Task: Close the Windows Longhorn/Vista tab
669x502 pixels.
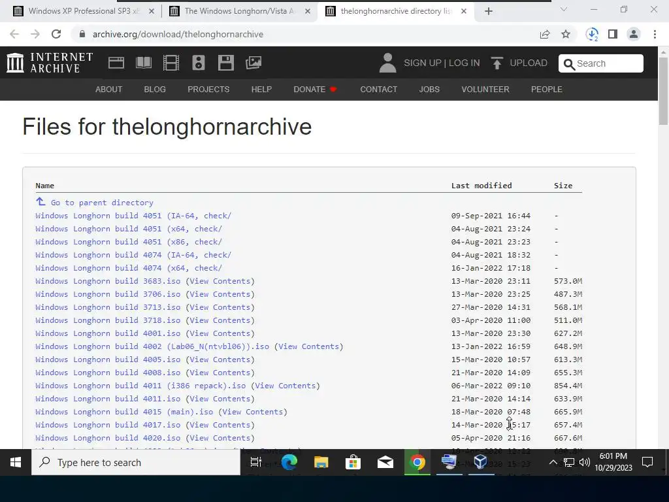Action: (307, 11)
